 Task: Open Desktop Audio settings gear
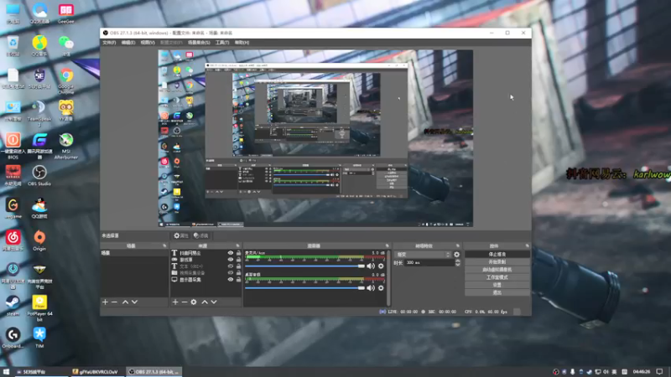click(381, 288)
